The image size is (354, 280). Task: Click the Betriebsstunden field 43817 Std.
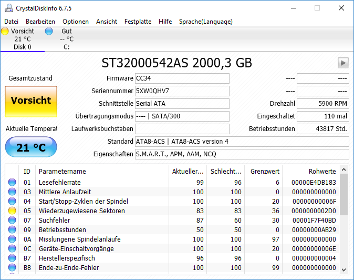323,129
